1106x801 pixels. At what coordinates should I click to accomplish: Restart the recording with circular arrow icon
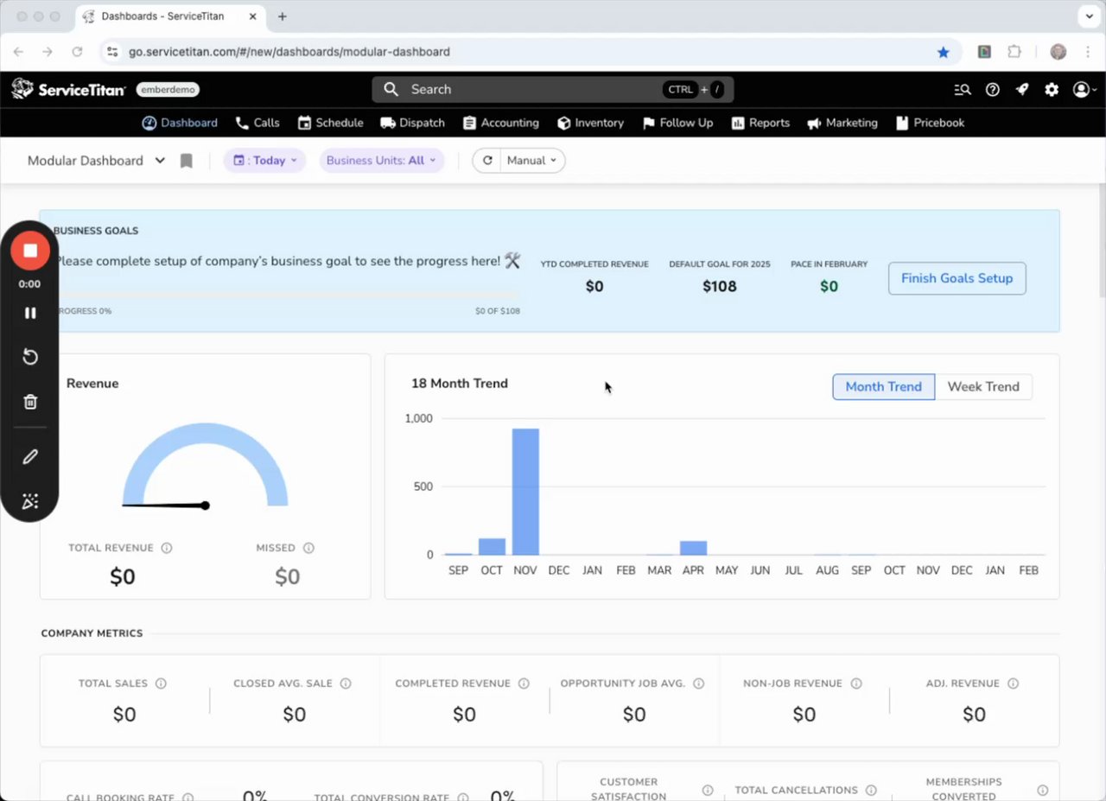click(30, 357)
